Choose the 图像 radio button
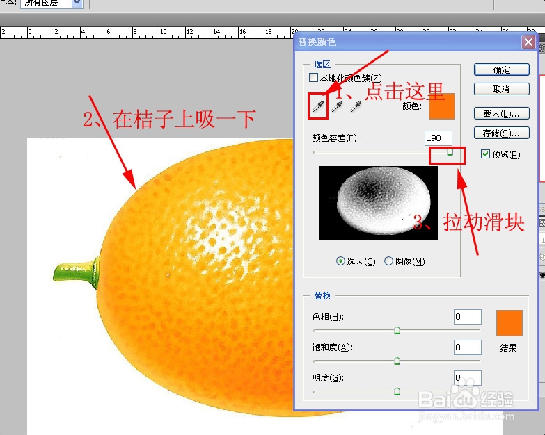Image resolution: width=545 pixels, height=435 pixels. (x=388, y=261)
